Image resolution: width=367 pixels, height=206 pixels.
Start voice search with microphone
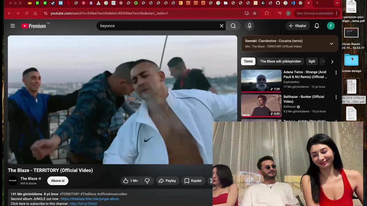249,26
